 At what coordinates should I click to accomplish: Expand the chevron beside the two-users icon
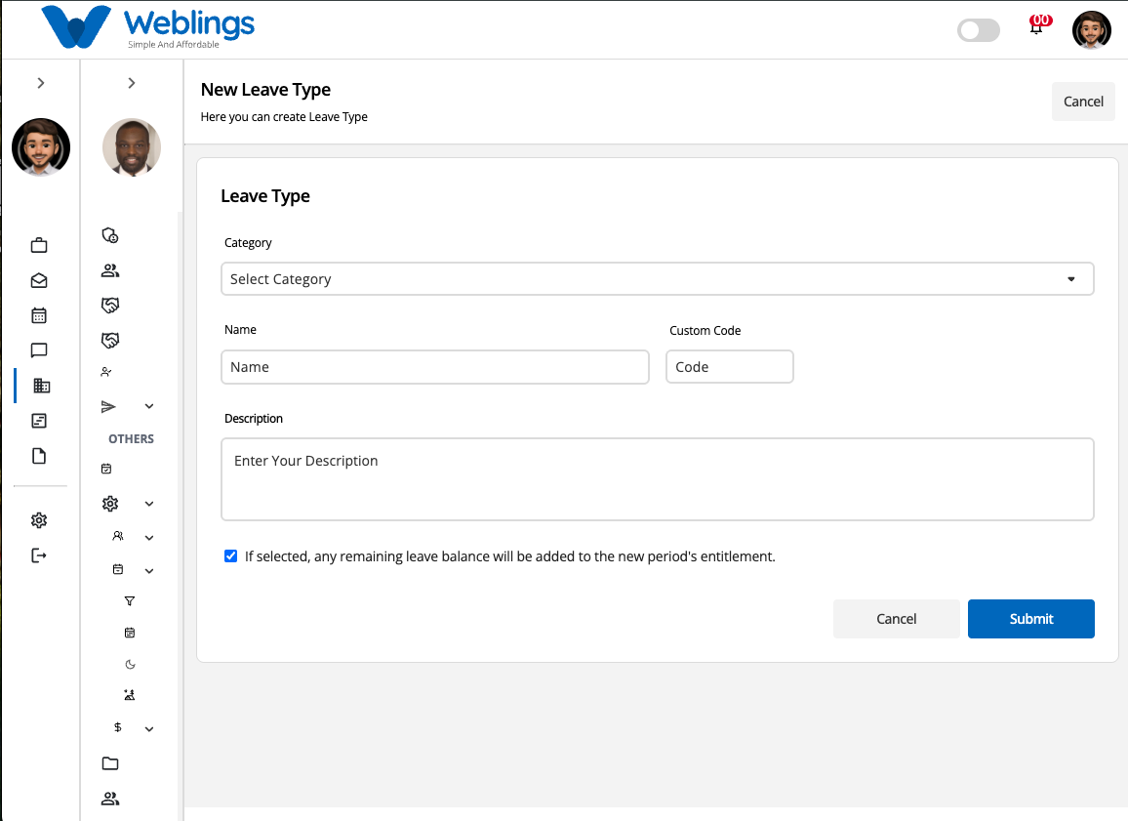[x=149, y=538]
